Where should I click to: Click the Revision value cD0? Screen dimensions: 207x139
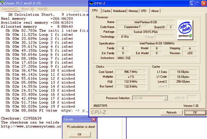[x=190, y=53]
